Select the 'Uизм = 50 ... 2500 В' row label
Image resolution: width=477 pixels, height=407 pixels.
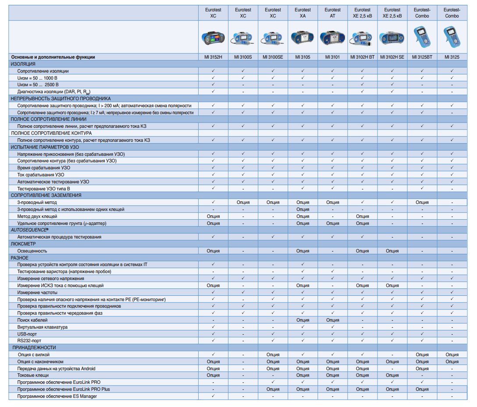(x=38, y=85)
